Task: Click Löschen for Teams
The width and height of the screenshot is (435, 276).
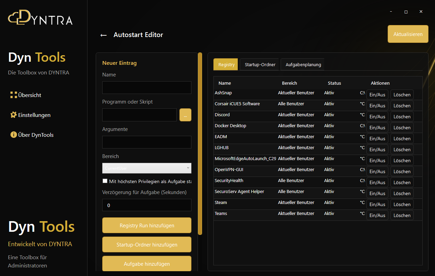Action: tap(402, 215)
